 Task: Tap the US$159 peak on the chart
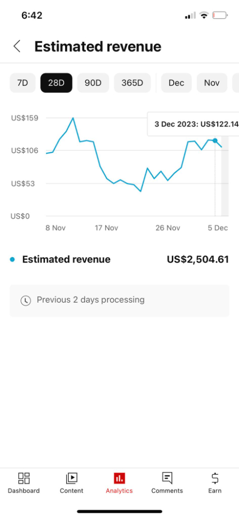point(73,118)
